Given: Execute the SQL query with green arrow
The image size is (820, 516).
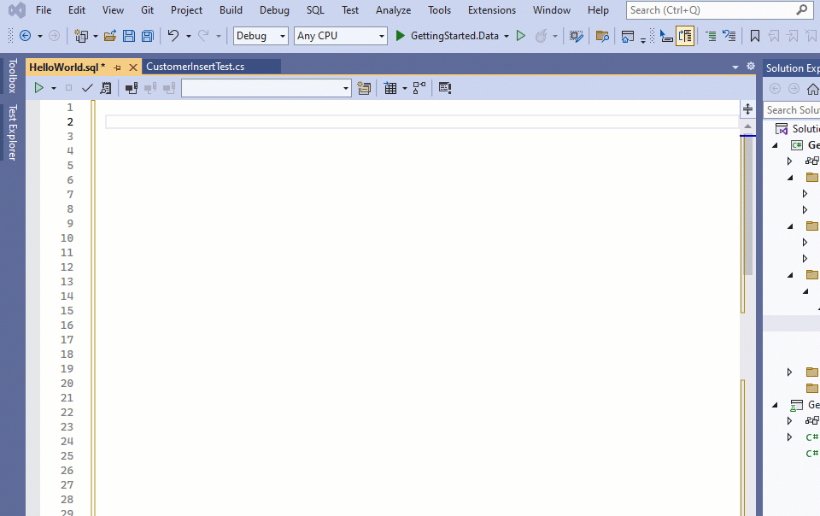Looking at the screenshot, I should click(x=39, y=88).
